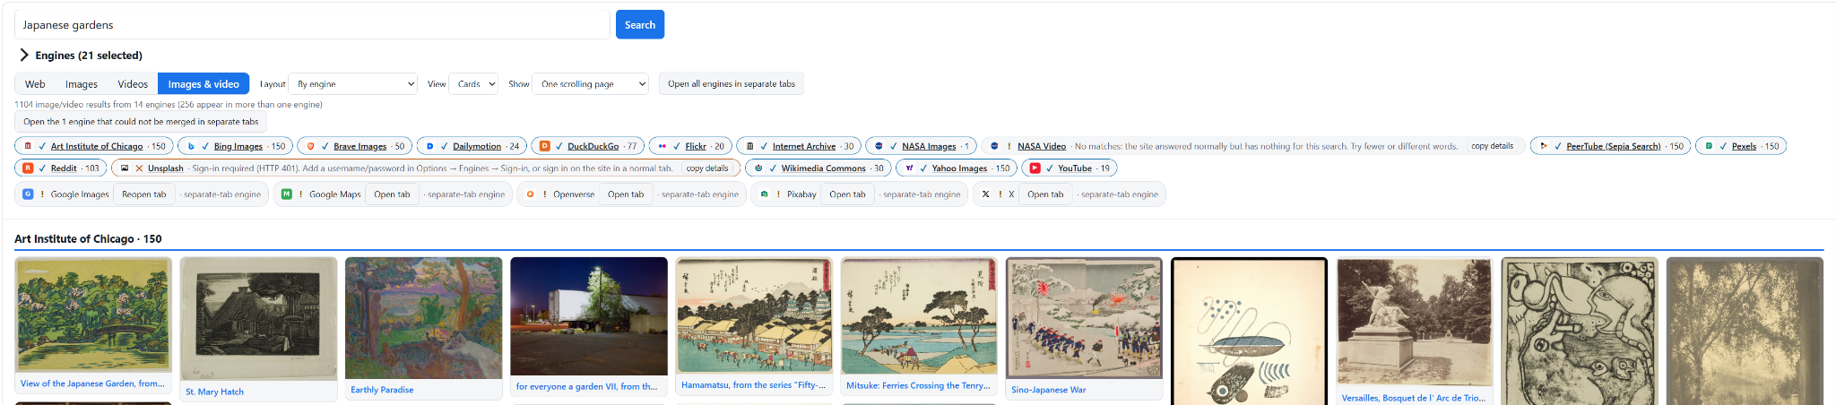Viewport: 1836px width, 405px height.
Task: Open the Internet Archive engine link
Action: (804, 146)
